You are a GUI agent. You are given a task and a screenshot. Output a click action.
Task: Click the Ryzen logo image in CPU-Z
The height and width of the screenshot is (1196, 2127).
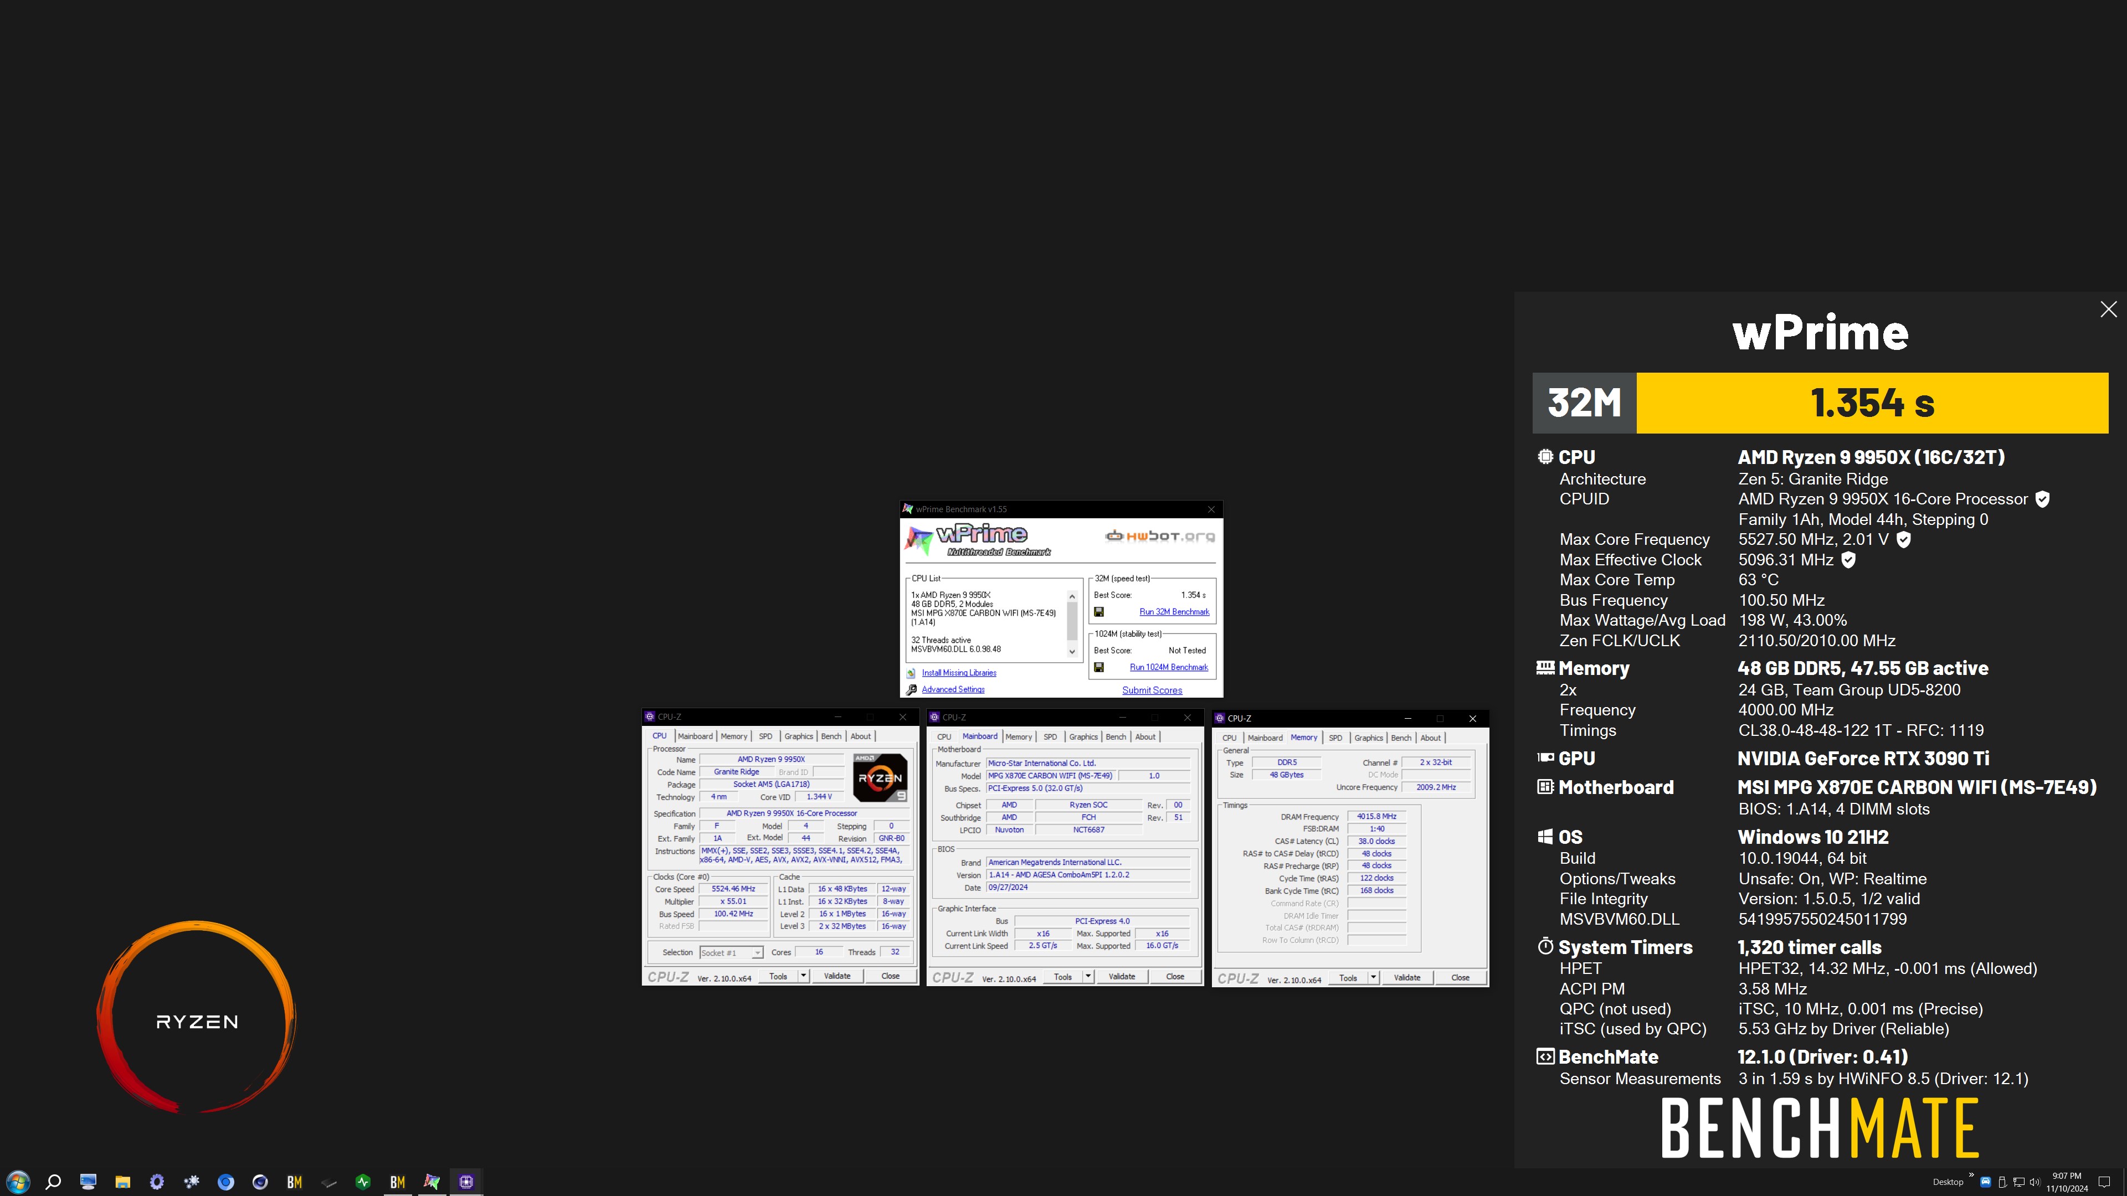pyautogui.click(x=880, y=777)
